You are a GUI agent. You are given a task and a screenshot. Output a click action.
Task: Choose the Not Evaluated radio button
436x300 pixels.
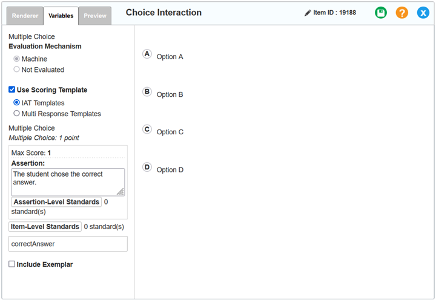pos(17,70)
